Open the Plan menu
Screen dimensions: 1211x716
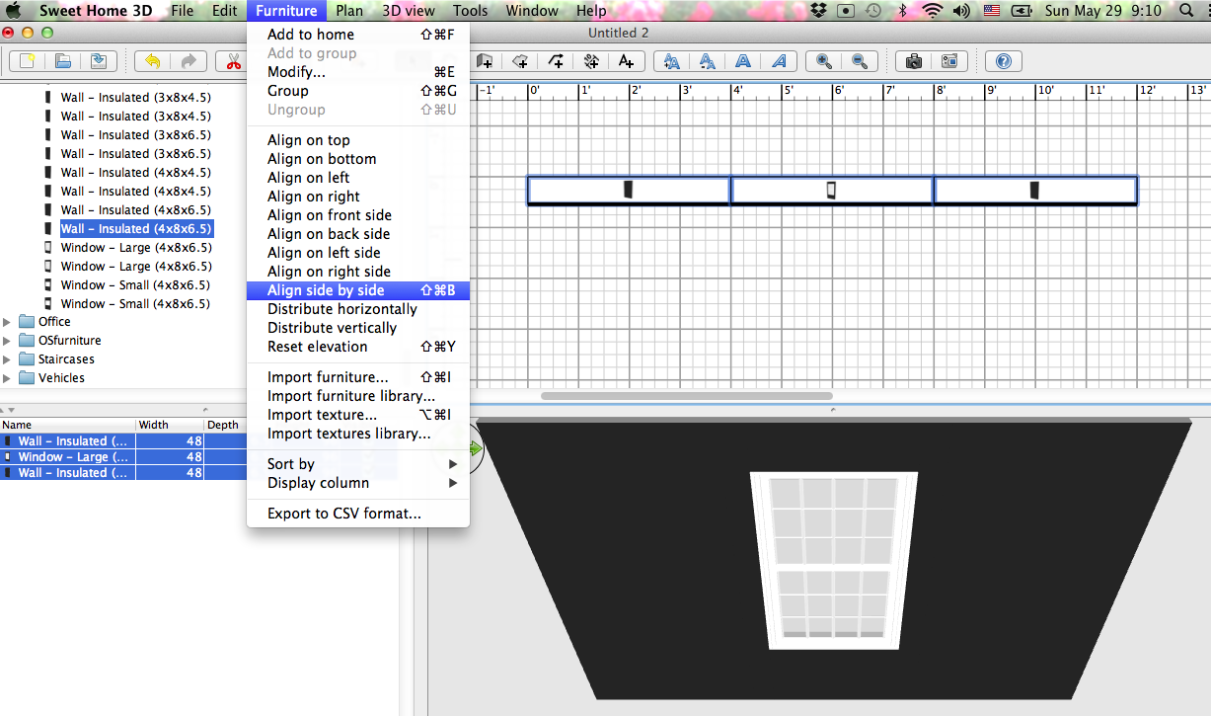pos(349,11)
